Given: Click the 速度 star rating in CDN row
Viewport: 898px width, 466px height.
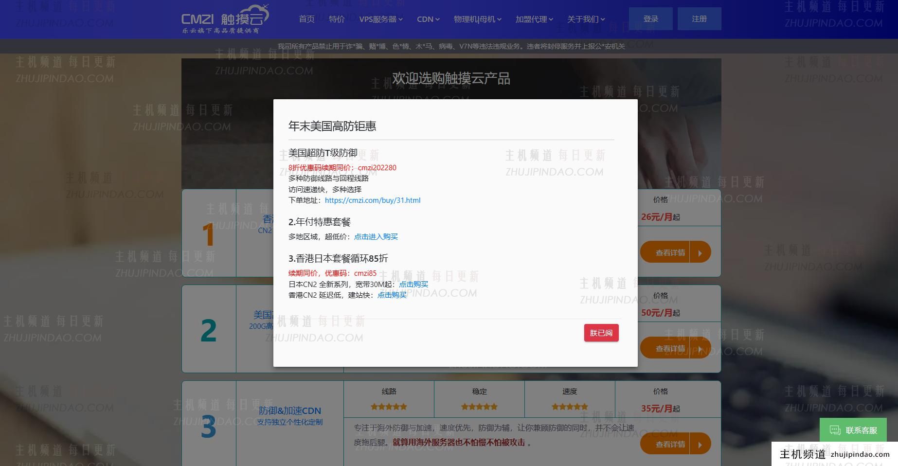Looking at the screenshot, I should [570, 407].
